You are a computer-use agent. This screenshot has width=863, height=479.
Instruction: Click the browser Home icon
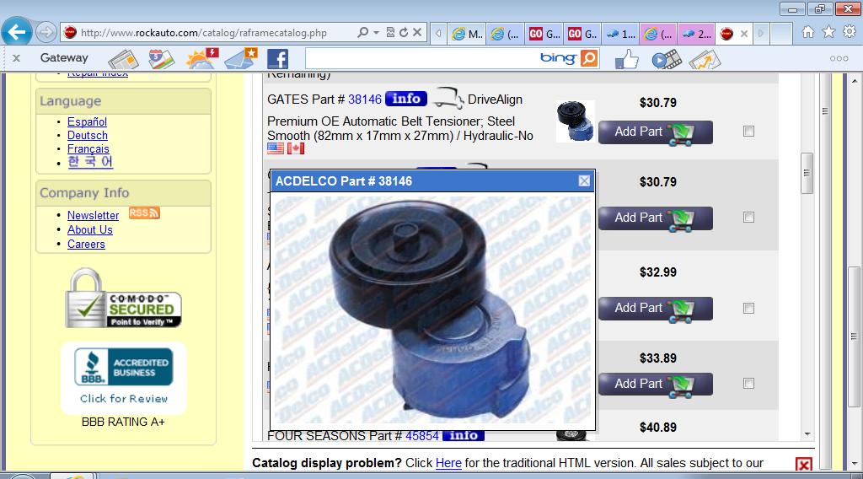tap(808, 32)
